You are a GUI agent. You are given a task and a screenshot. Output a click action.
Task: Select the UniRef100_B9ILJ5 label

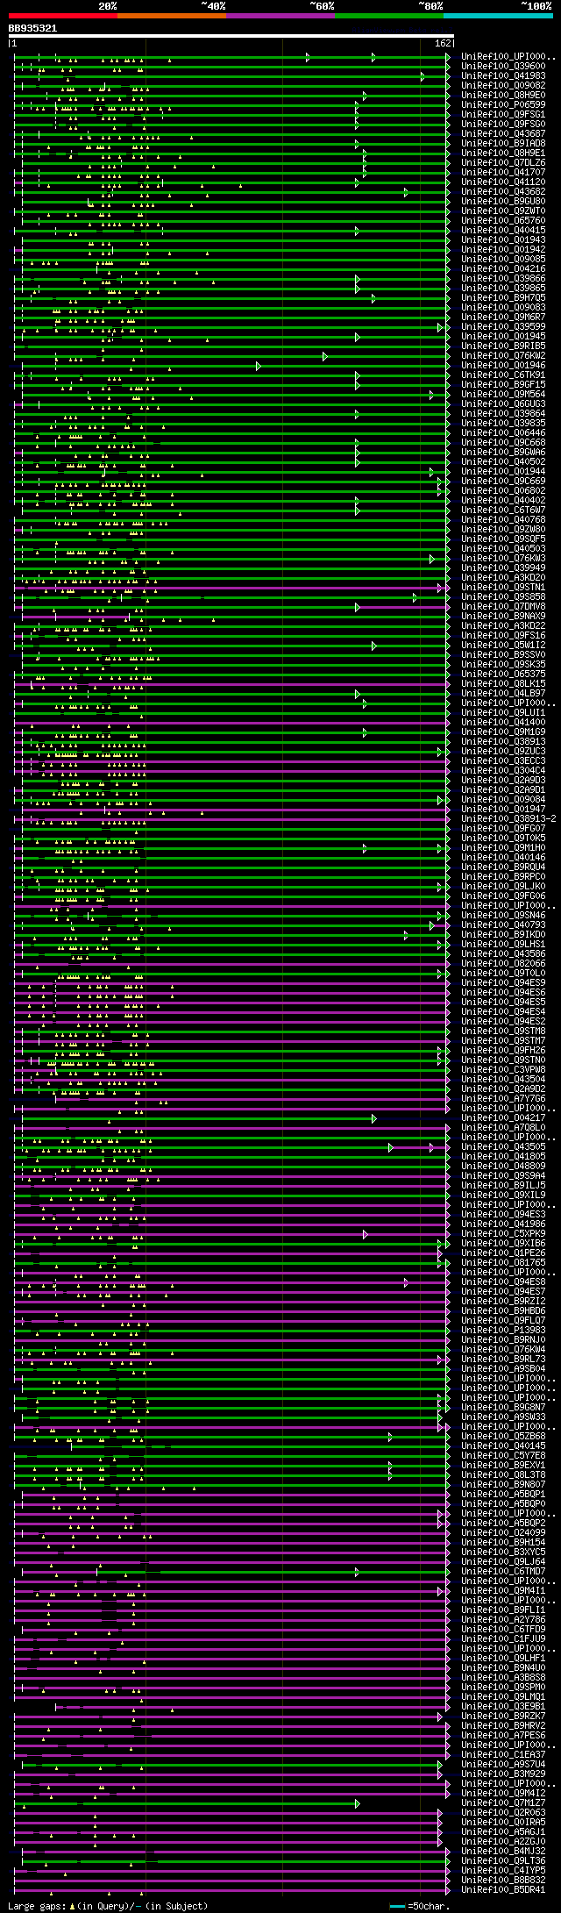[x=503, y=1185]
